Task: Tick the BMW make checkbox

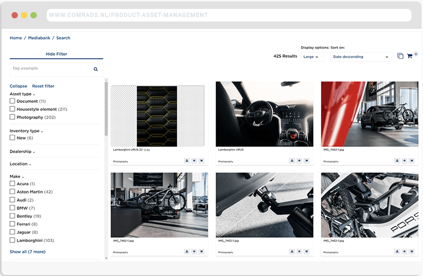Action: tap(12, 208)
